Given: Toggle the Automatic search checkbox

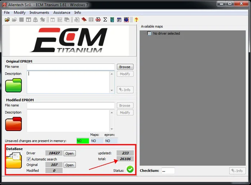Looking at the screenshot, I should 28,159.
